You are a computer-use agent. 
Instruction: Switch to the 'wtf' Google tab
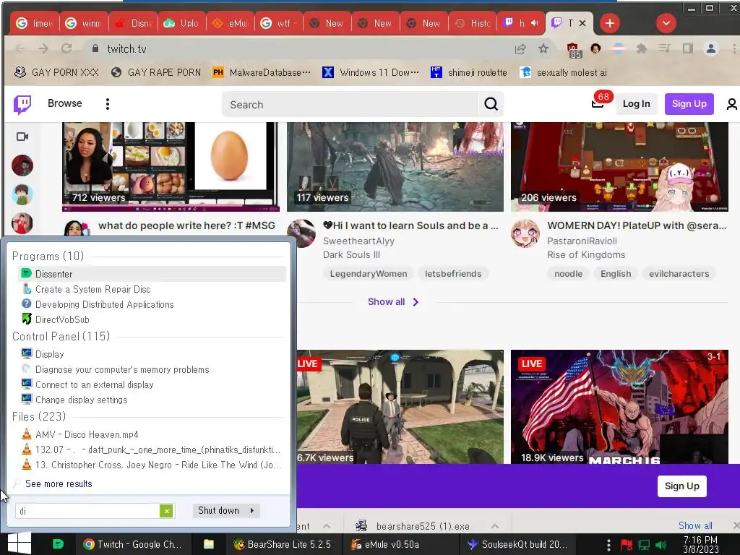tap(280, 23)
